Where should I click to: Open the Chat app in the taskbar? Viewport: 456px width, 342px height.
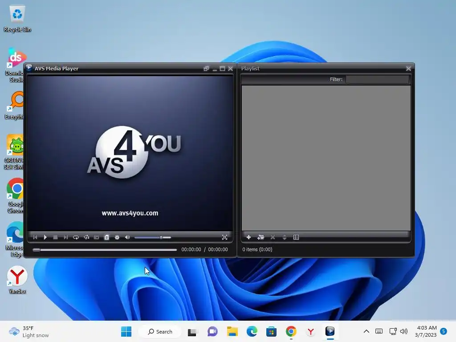pos(212,331)
